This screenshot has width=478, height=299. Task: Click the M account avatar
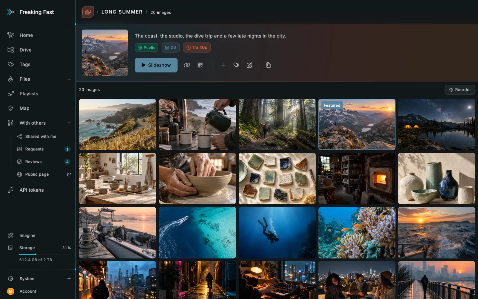click(x=11, y=291)
